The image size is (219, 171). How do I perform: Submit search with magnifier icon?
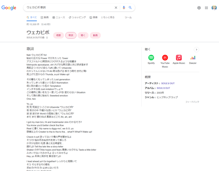tap(130, 7)
